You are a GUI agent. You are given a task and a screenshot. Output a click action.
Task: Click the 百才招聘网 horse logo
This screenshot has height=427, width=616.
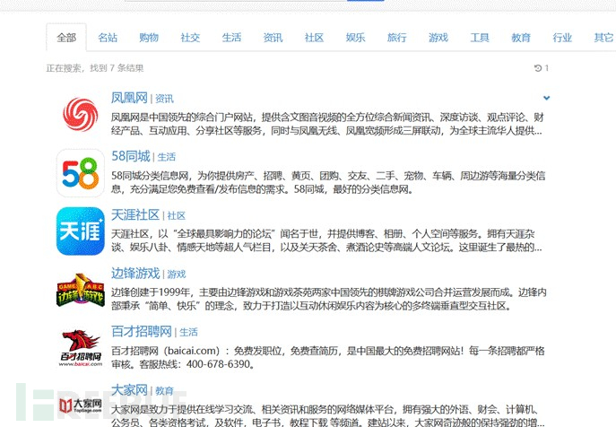tap(81, 348)
